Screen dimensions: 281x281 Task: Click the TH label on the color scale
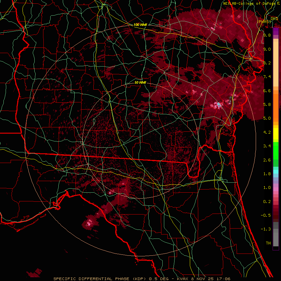[268, 243]
